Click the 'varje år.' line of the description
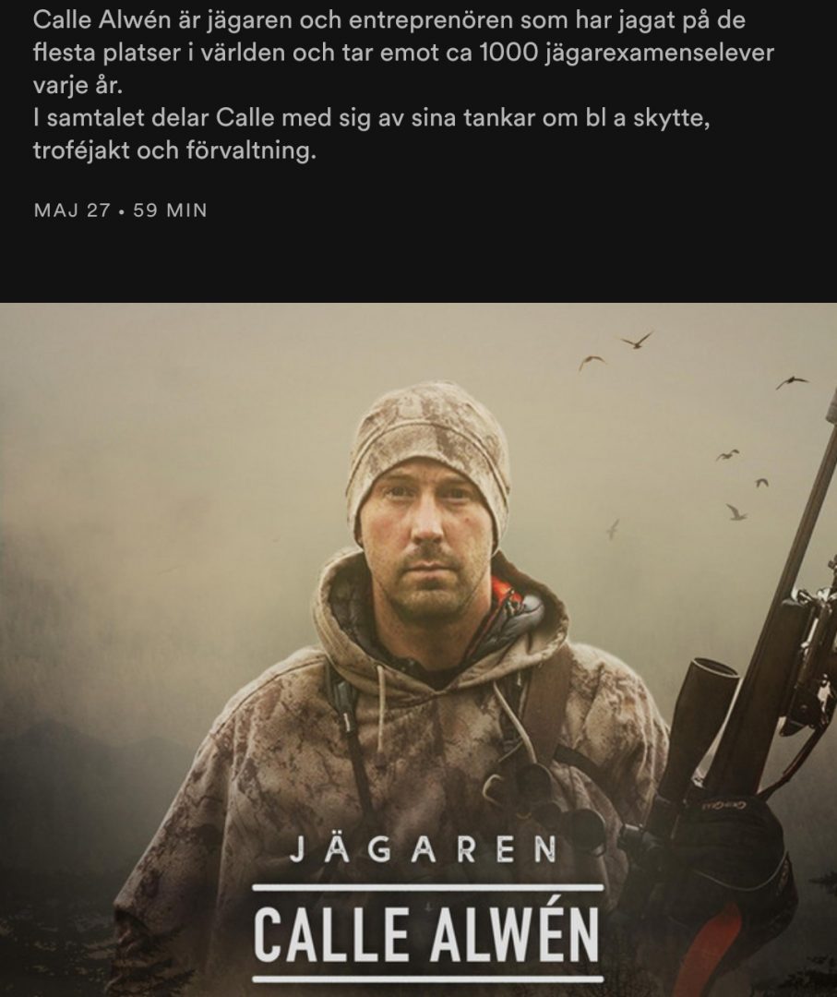837x997 pixels. pos(78,85)
